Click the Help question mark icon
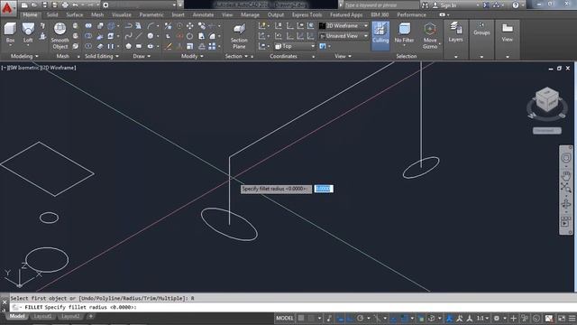 tap(516, 5)
